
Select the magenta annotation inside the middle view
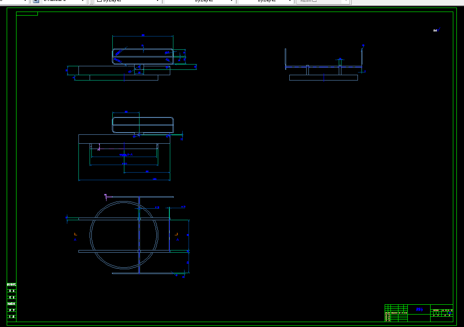(99, 148)
